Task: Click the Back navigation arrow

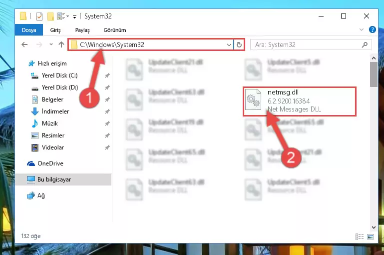Action: pos(24,44)
